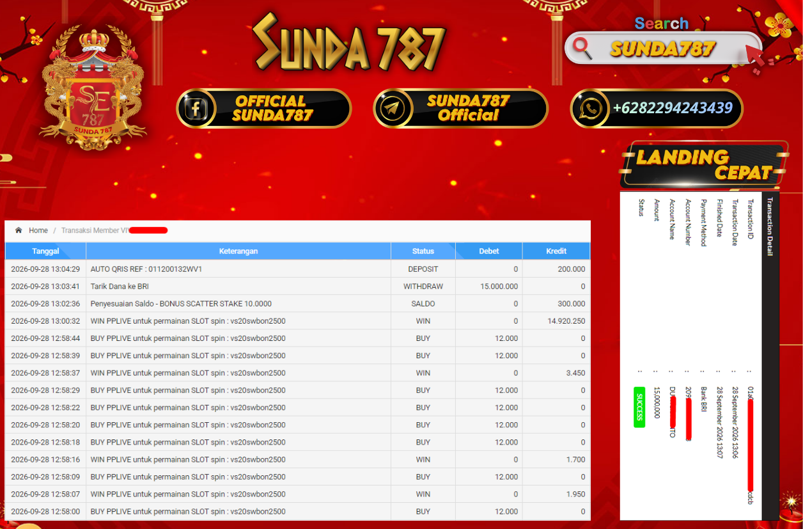Open the +6282294243439 WhatsApp button
Screen dimensions: 803x529
657,108
